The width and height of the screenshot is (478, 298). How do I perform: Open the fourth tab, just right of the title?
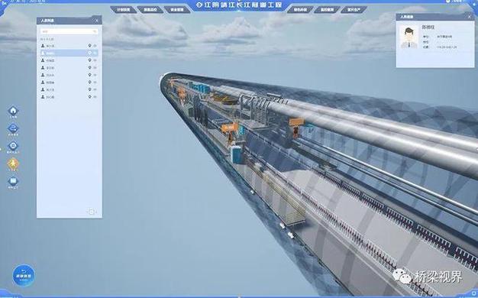[300, 10]
